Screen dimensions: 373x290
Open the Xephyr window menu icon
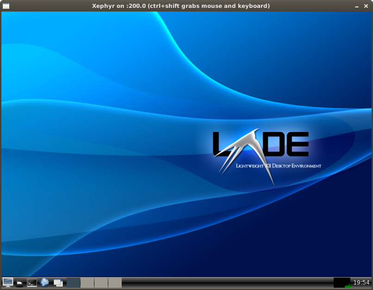pos(6,6)
